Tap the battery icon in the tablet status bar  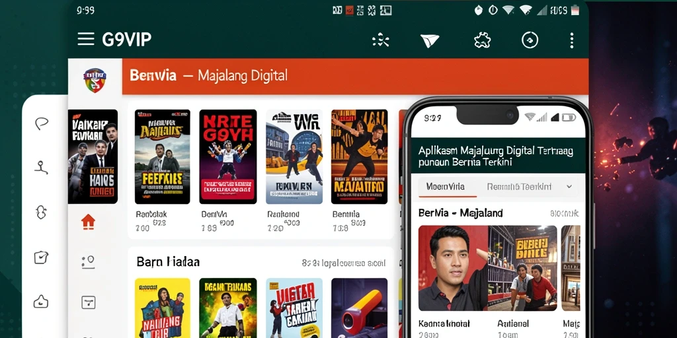575,11
